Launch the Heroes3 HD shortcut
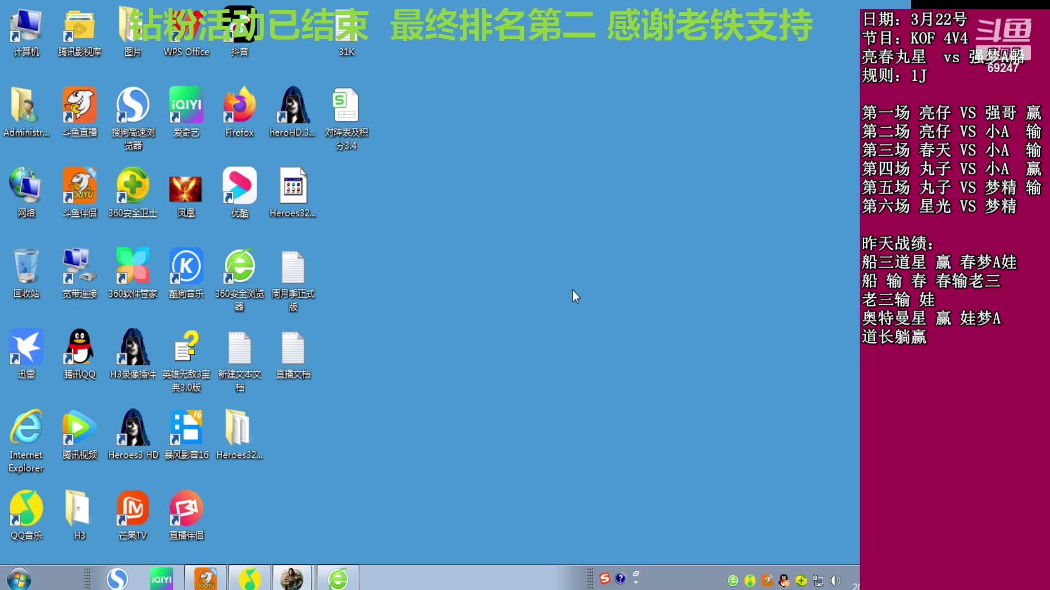The image size is (1050, 590). 133,434
